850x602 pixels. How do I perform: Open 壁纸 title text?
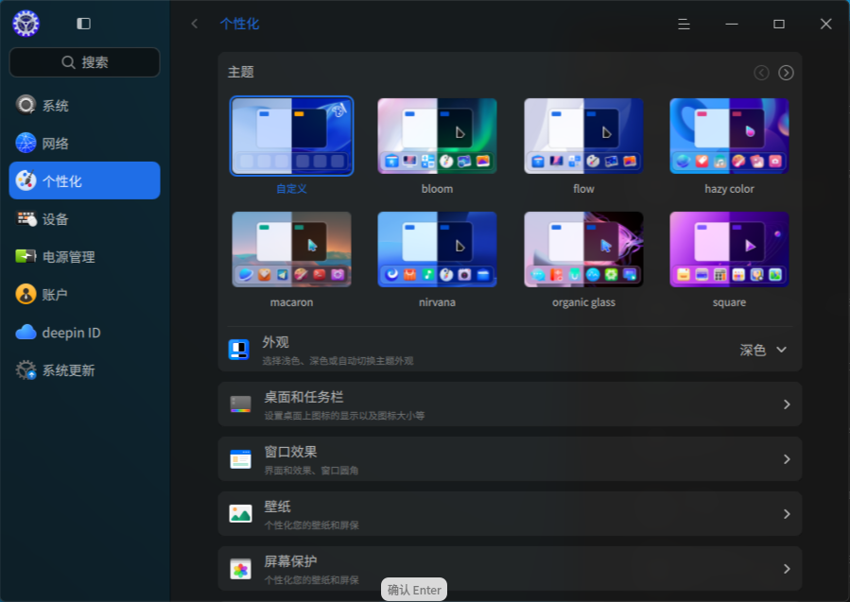click(278, 507)
